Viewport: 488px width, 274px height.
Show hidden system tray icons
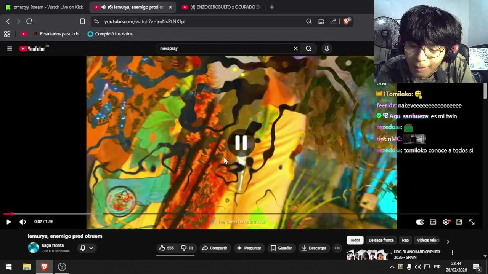[x=392, y=267]
